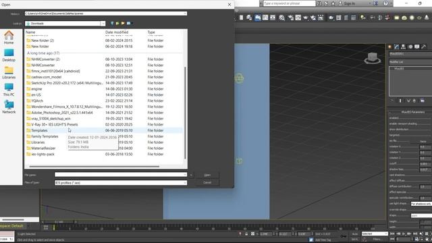Open Libraries location in dialog sidebar
The height and width of the screenshot is (243, 432).
pyautogui.click(x=9, y=72)
